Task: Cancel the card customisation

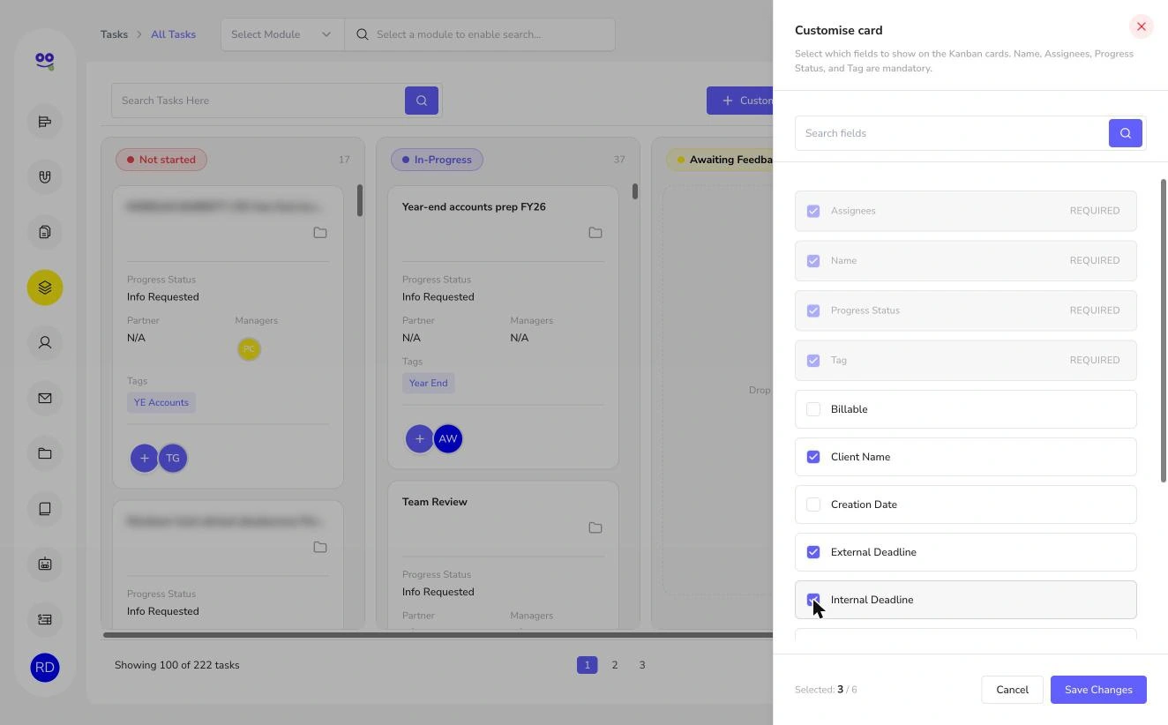Action: pos(1012,690)
